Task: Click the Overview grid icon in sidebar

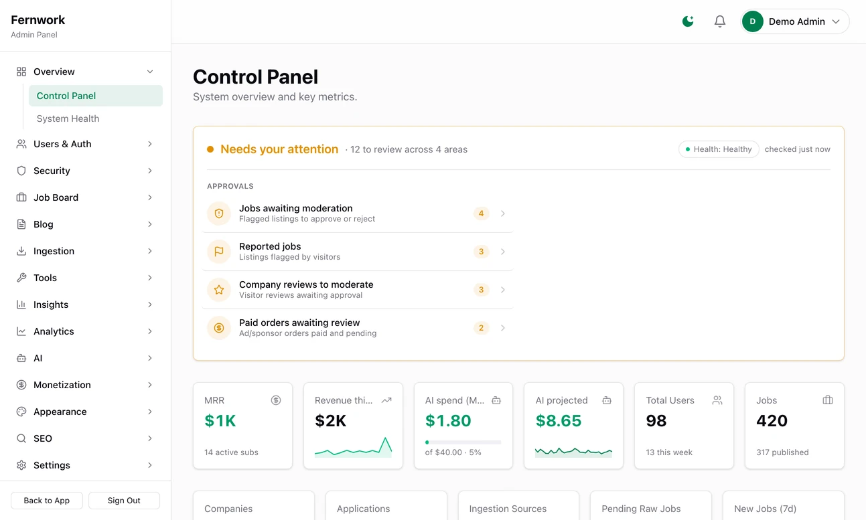Action: coord(21,72)
